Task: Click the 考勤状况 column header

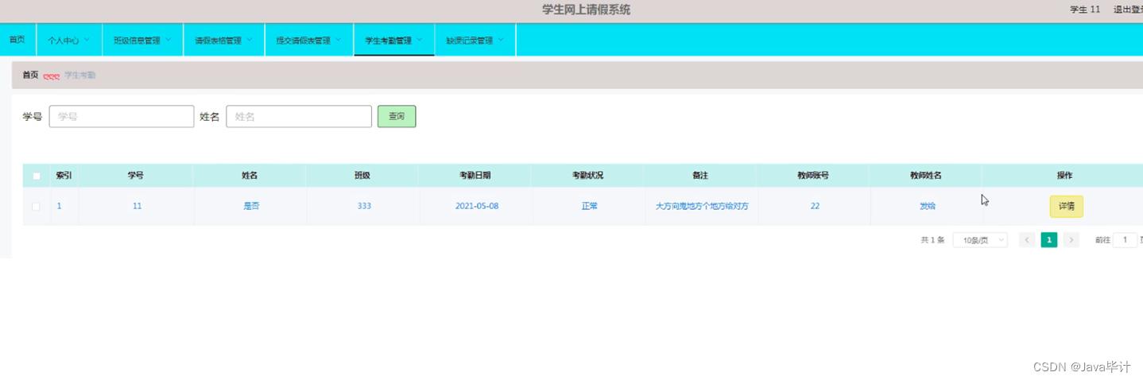Action: pos(588,176)
